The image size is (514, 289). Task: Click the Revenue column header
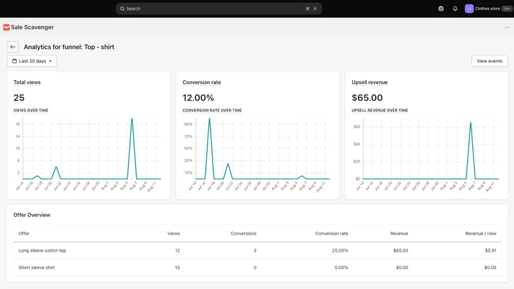399,233
